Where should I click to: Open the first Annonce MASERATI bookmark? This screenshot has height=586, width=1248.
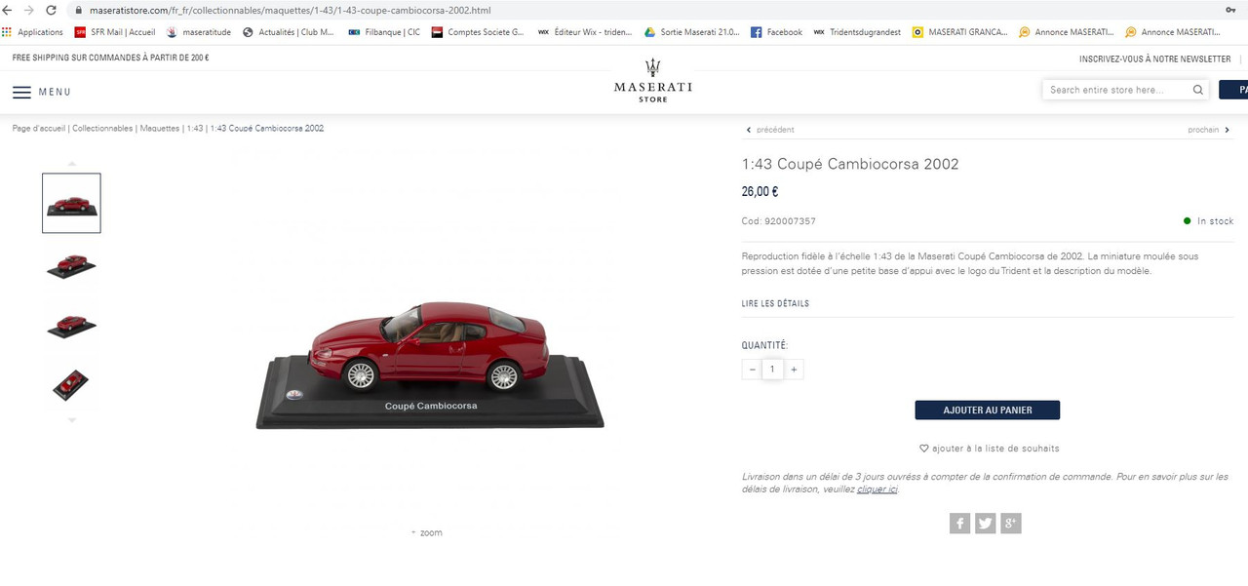(x=1066, y=32)
